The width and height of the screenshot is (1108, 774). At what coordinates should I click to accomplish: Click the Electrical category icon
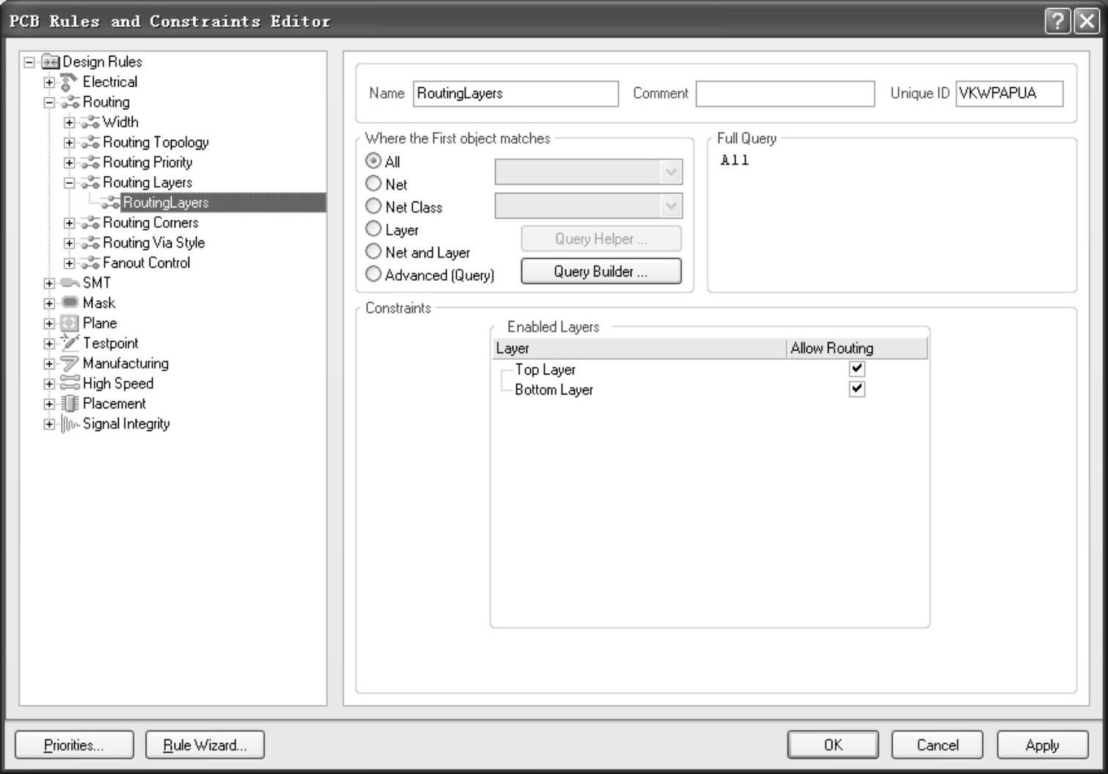coord(69,82)
